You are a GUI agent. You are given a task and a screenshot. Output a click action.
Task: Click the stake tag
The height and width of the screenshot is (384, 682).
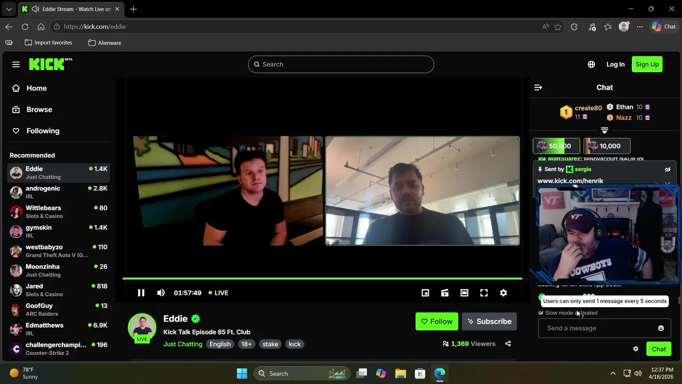tap(270, 344)
